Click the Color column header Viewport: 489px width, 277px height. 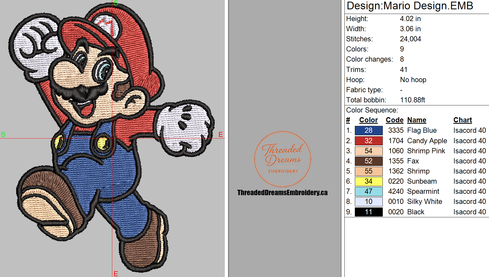(x=368, y=120)
